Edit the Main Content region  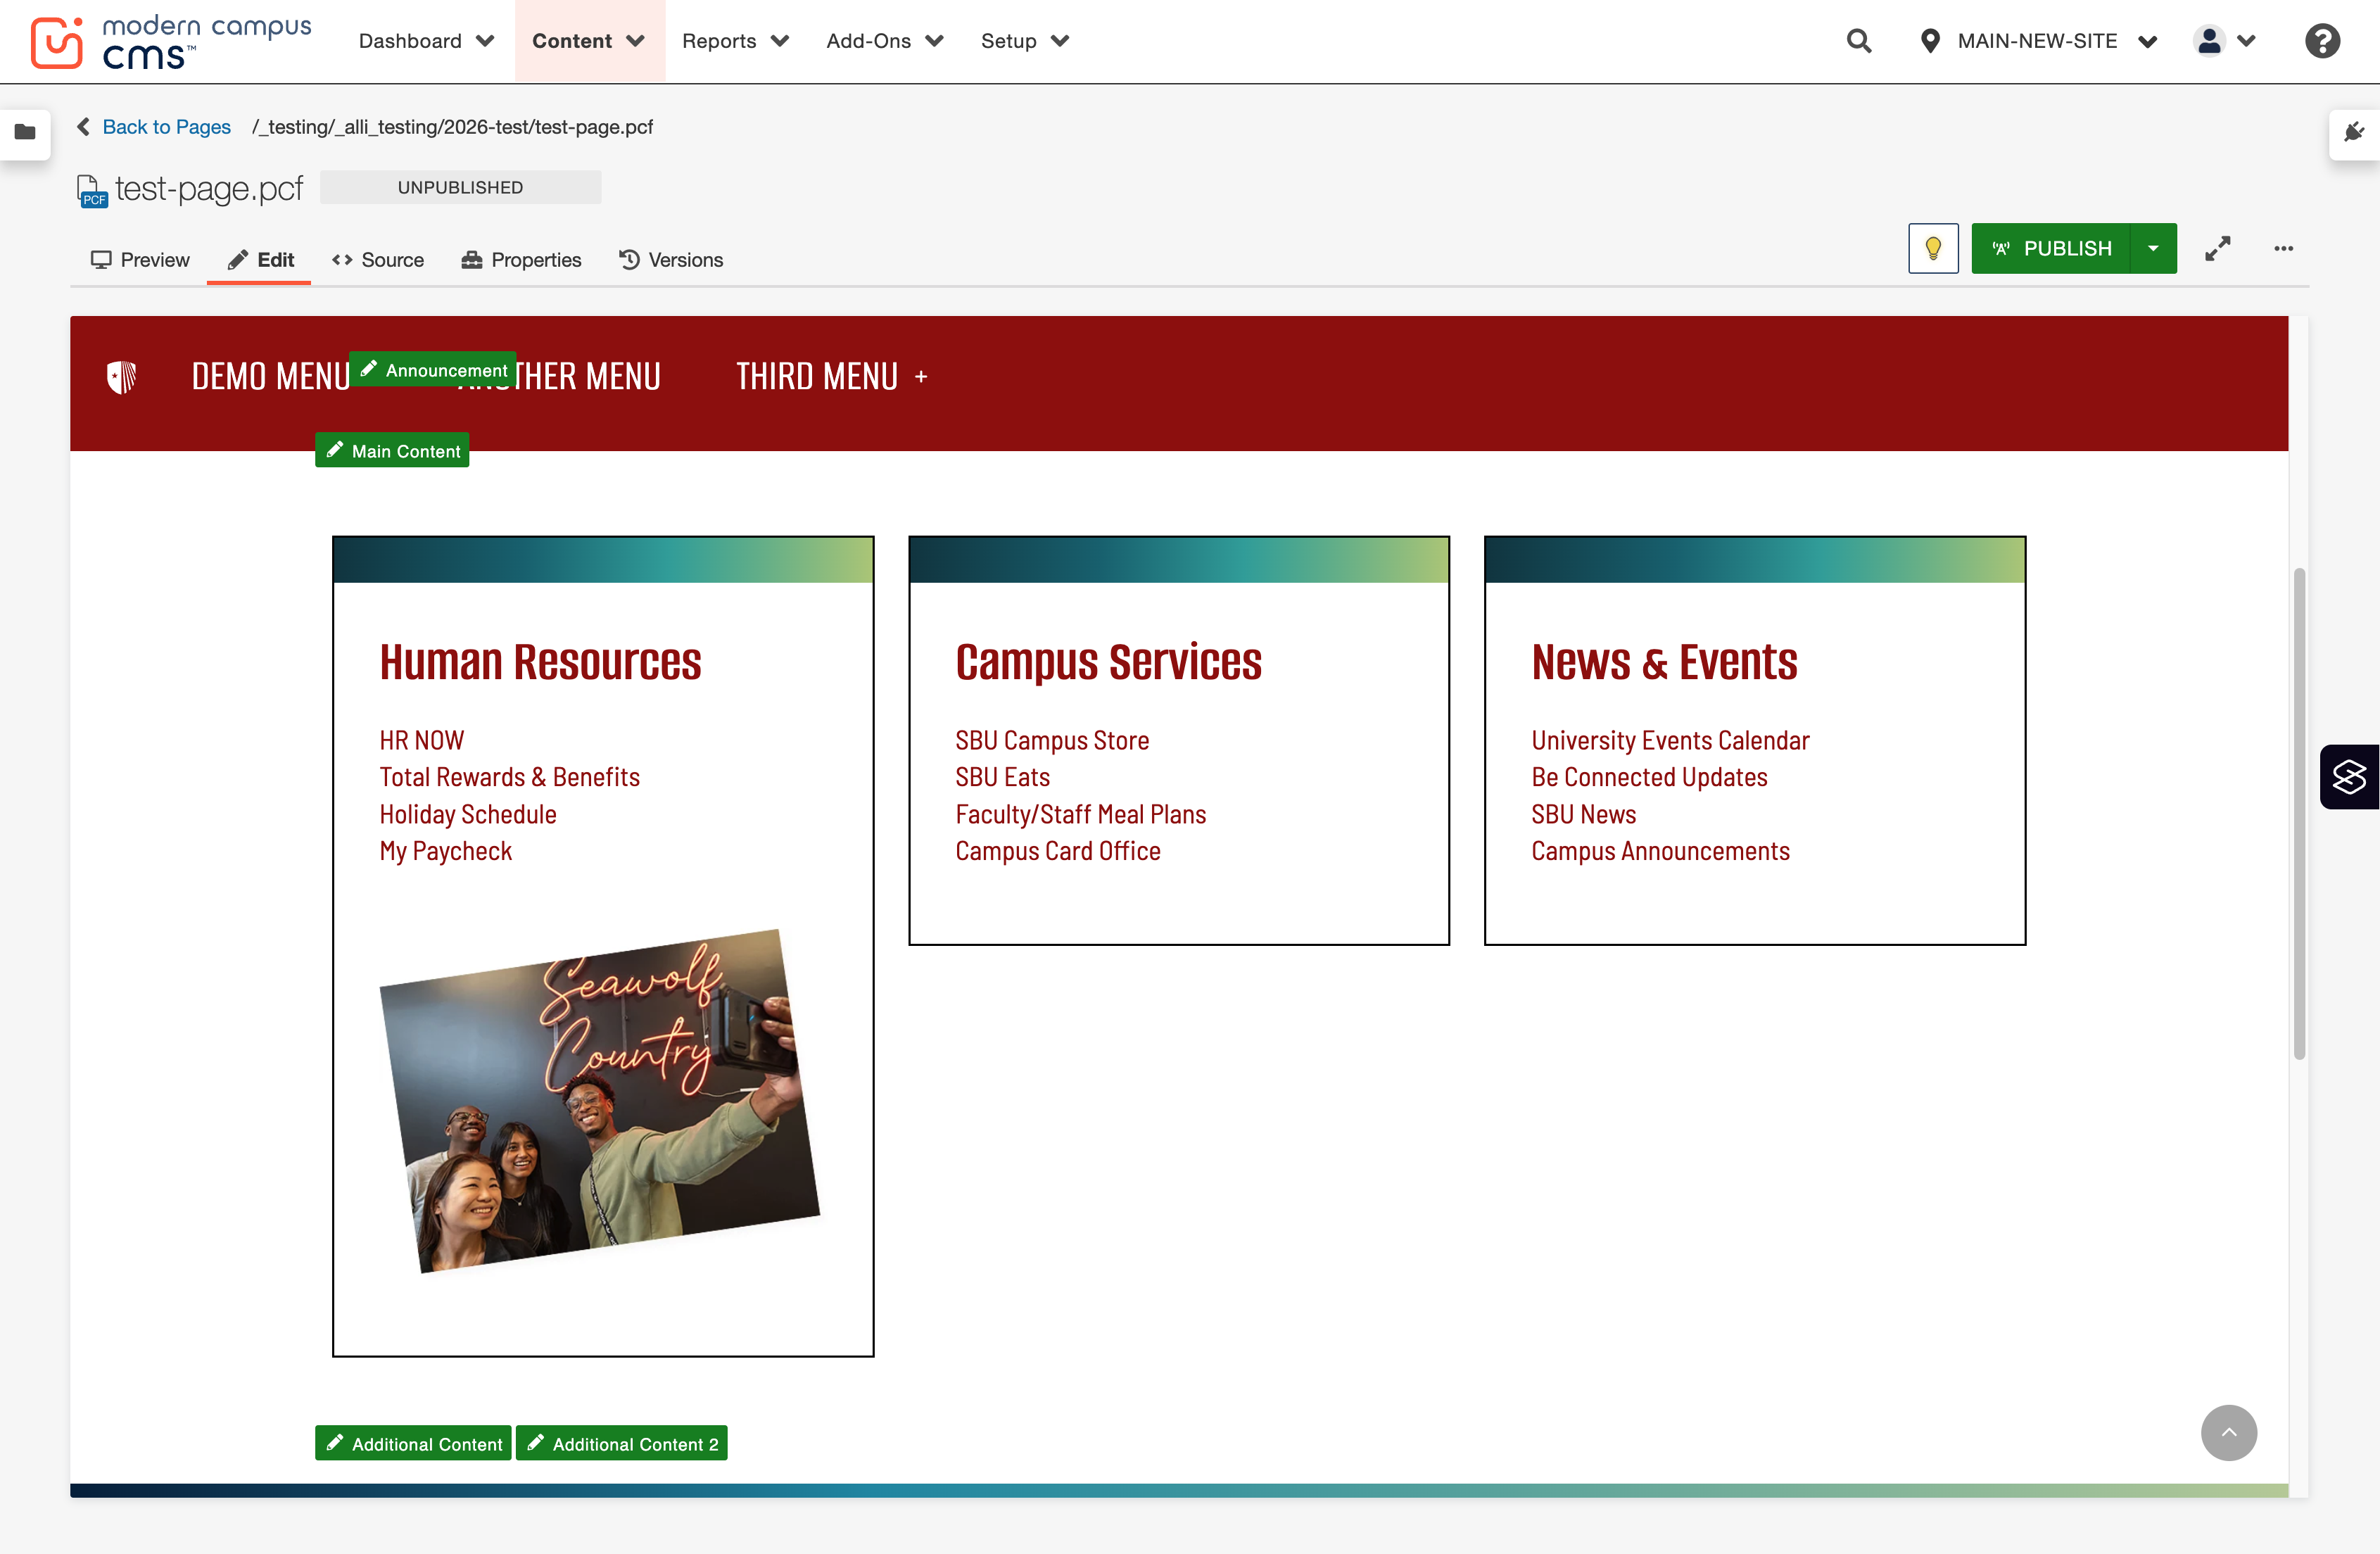click(x=392, y=451)
